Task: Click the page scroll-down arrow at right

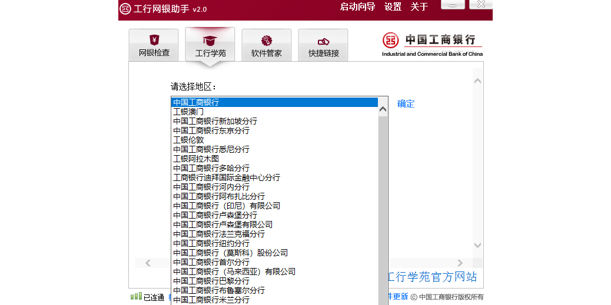Action: 478,245
